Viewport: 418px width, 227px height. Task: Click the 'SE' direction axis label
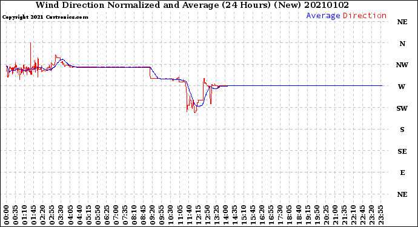tap(402, 151)
